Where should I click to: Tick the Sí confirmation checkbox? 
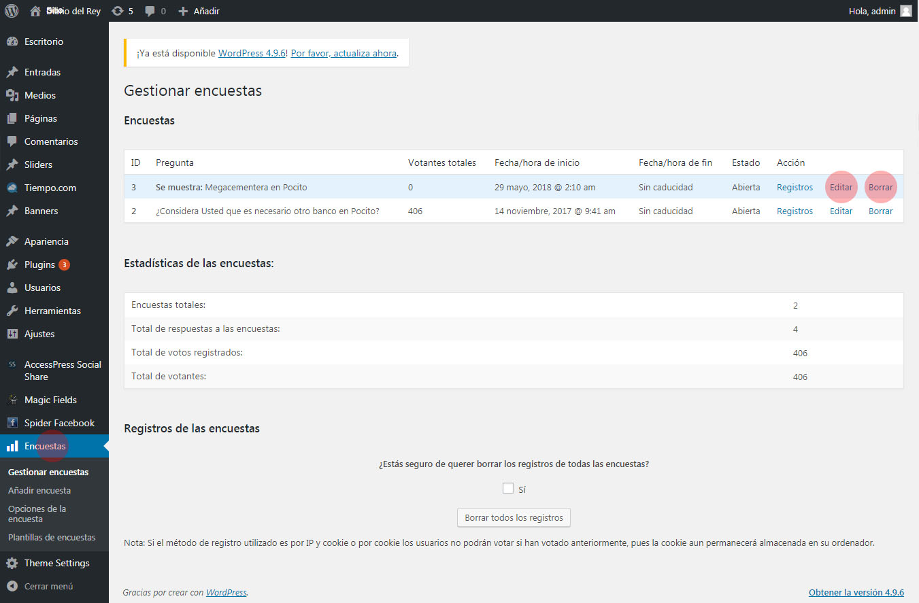508,488
